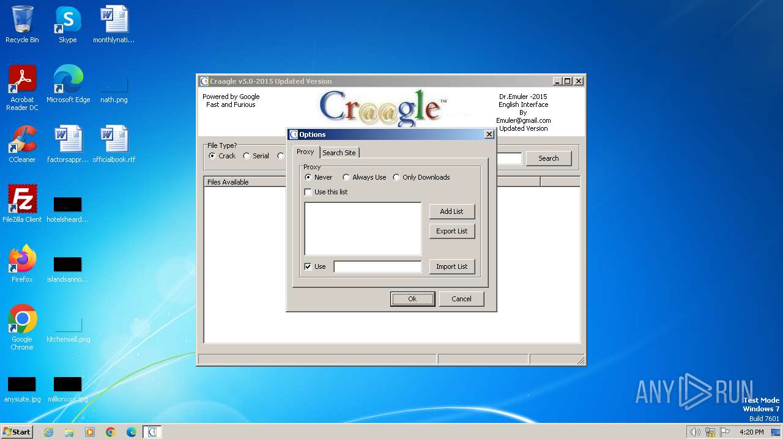Select the nath.png desktop file
The height and width of the screenshot is (440, 783).
click(x=114, y=89)
